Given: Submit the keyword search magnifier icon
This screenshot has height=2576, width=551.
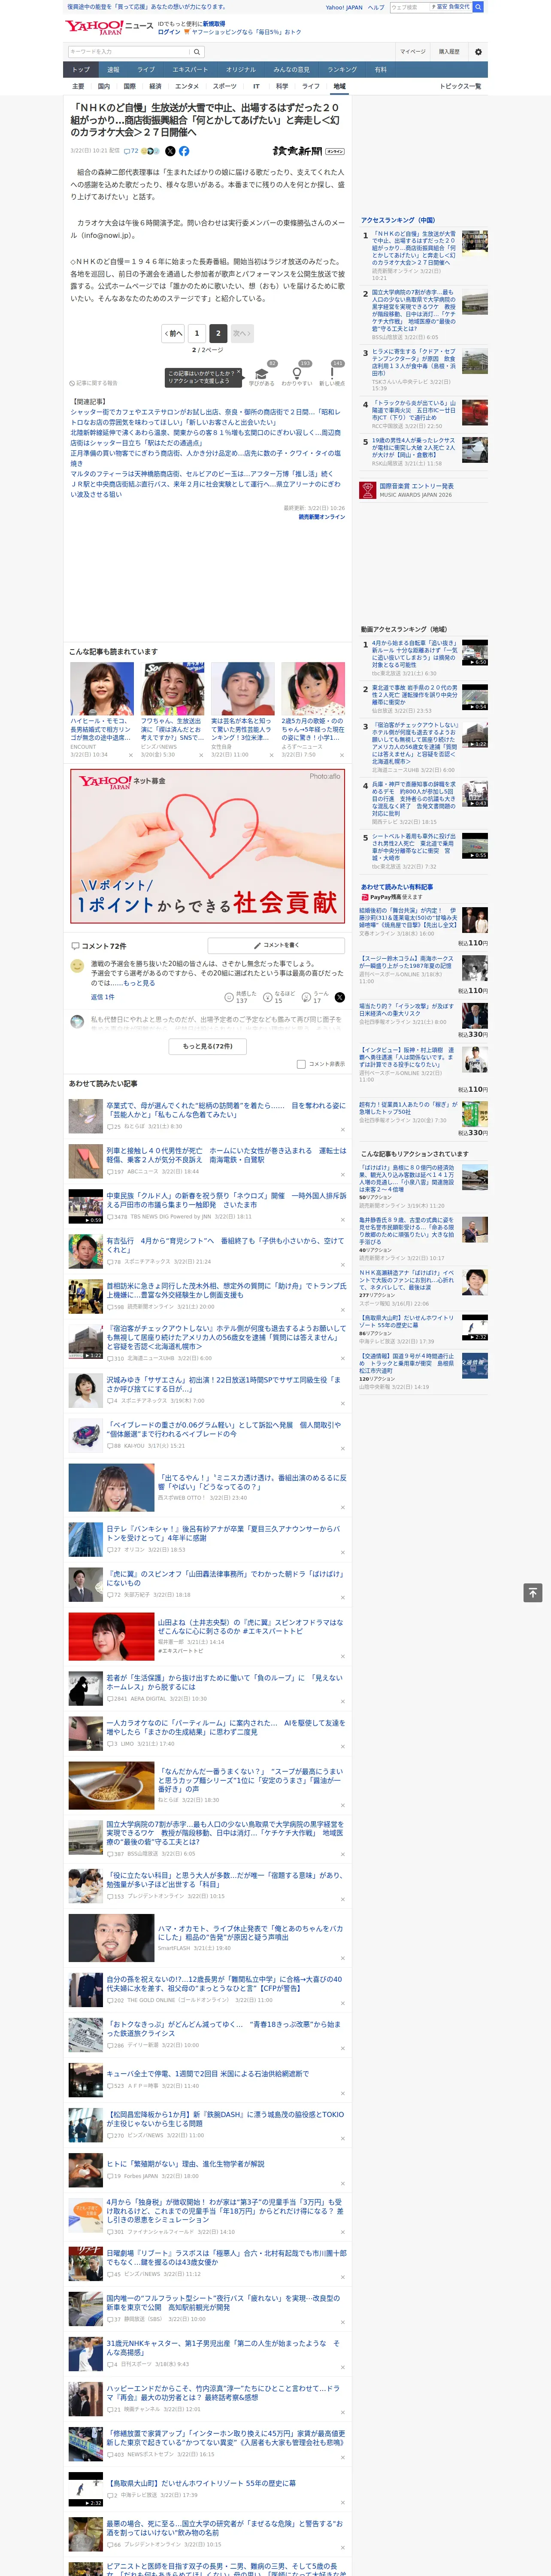Looking at the screenshot, I should pos(197,51).
